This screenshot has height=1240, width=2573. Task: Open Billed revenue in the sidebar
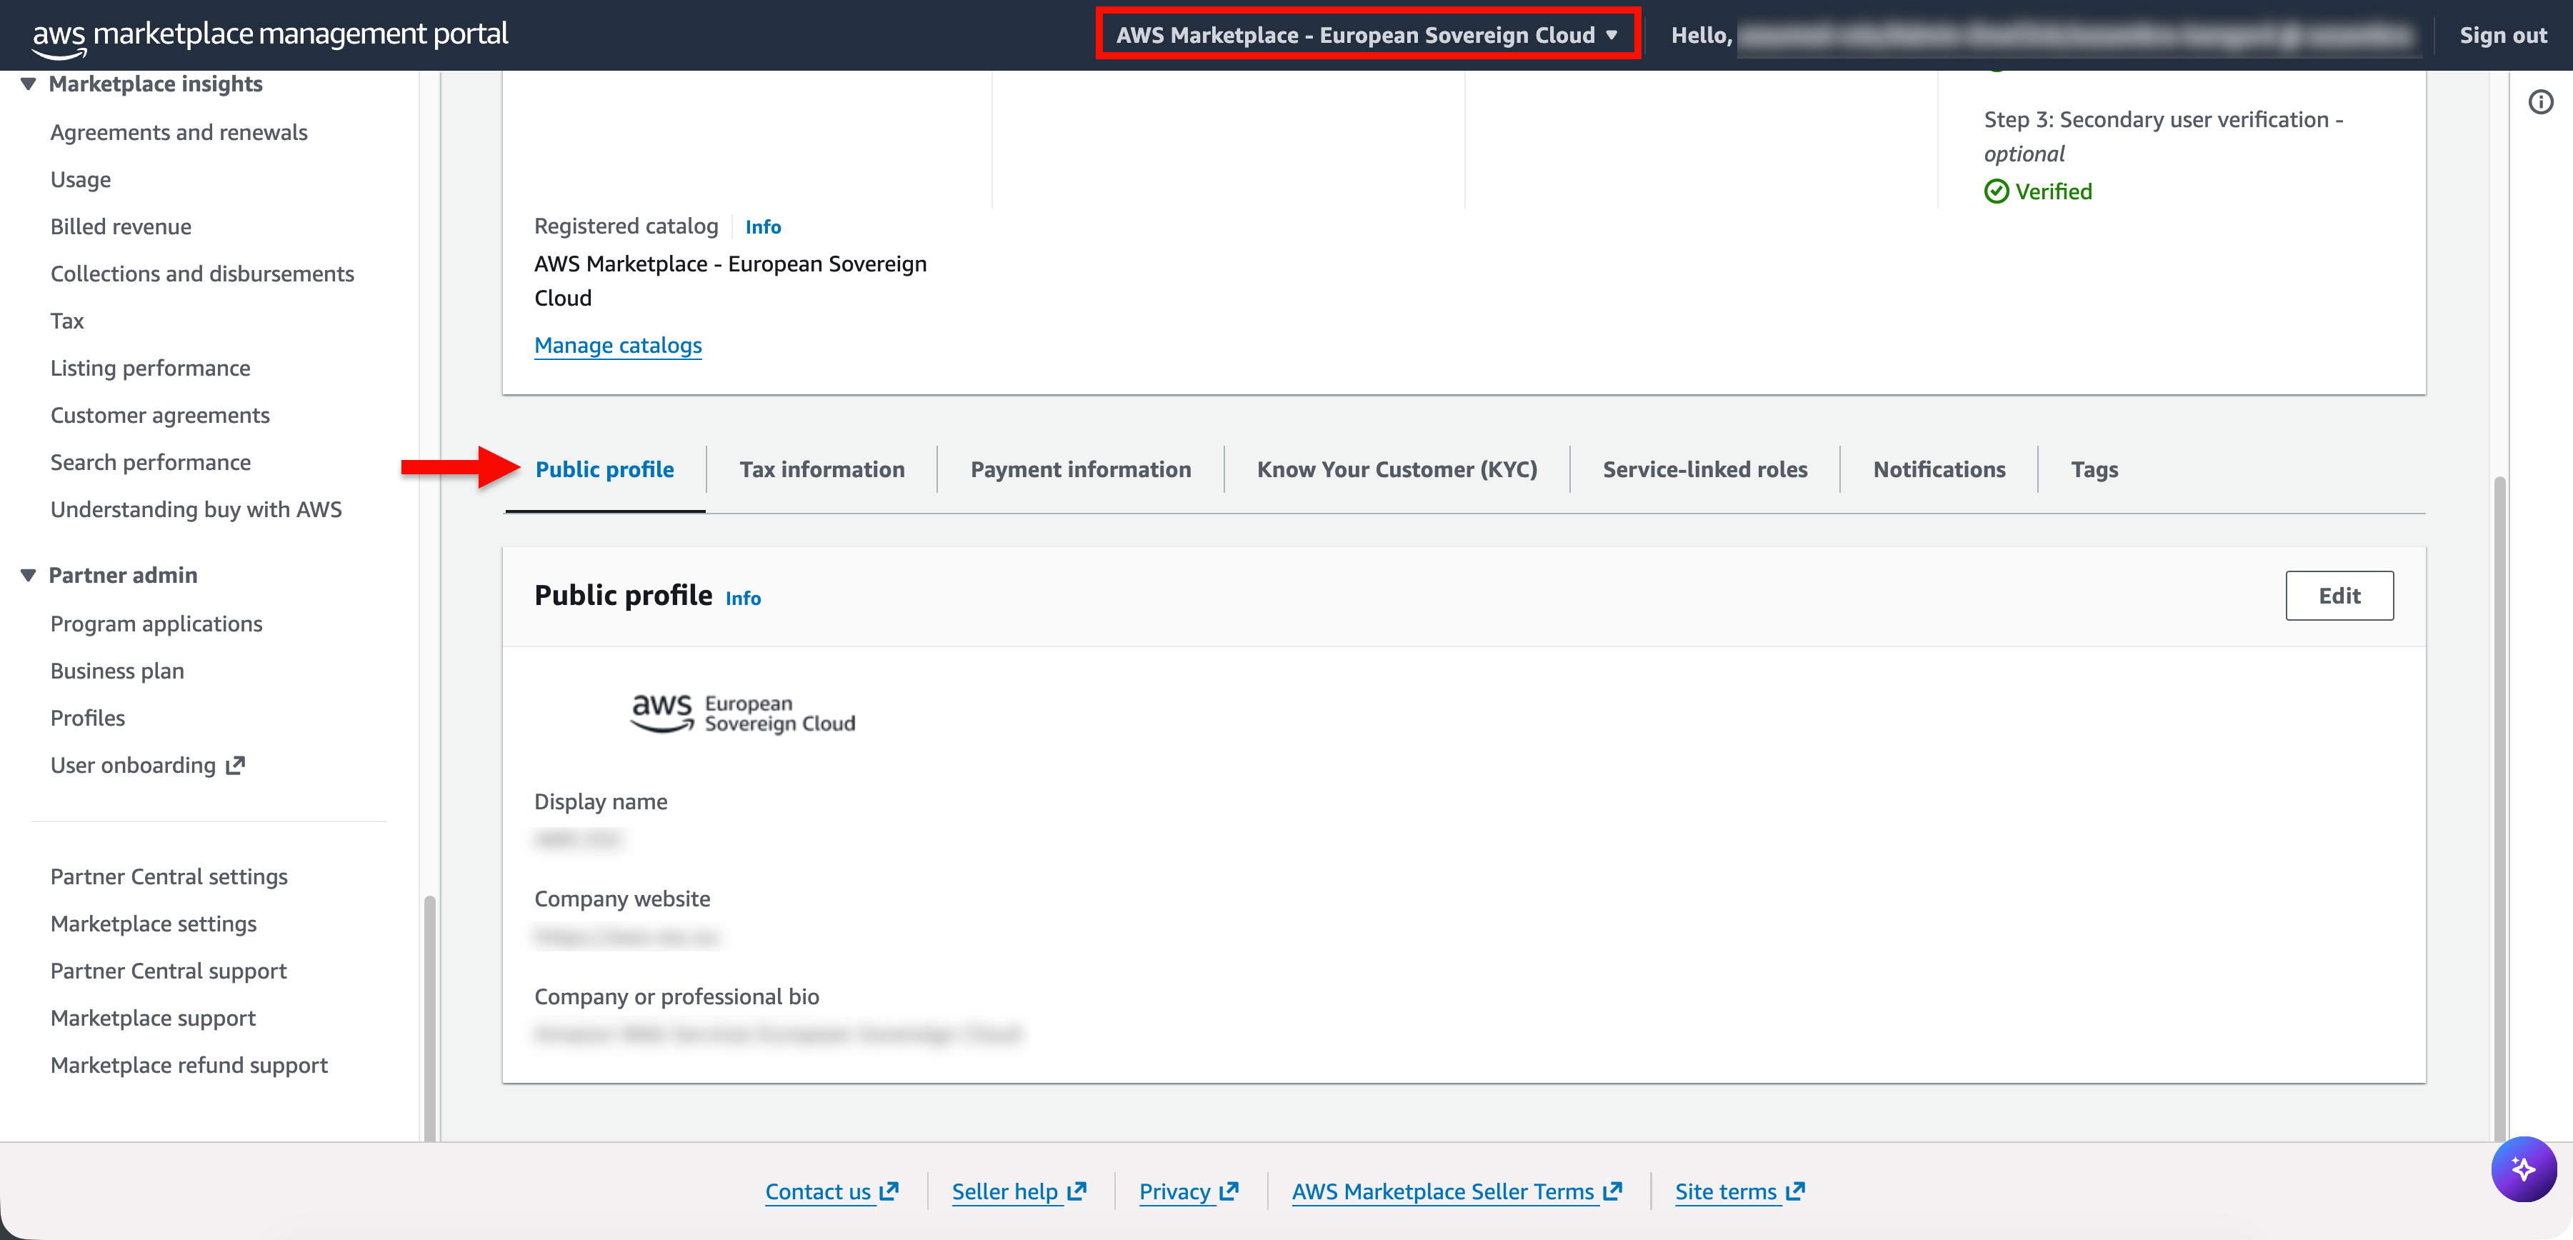pos(121,226)
